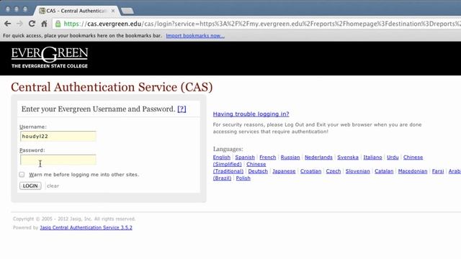
Task: Select the CAS - Central Authentication tab
Action: click(76, 11)
